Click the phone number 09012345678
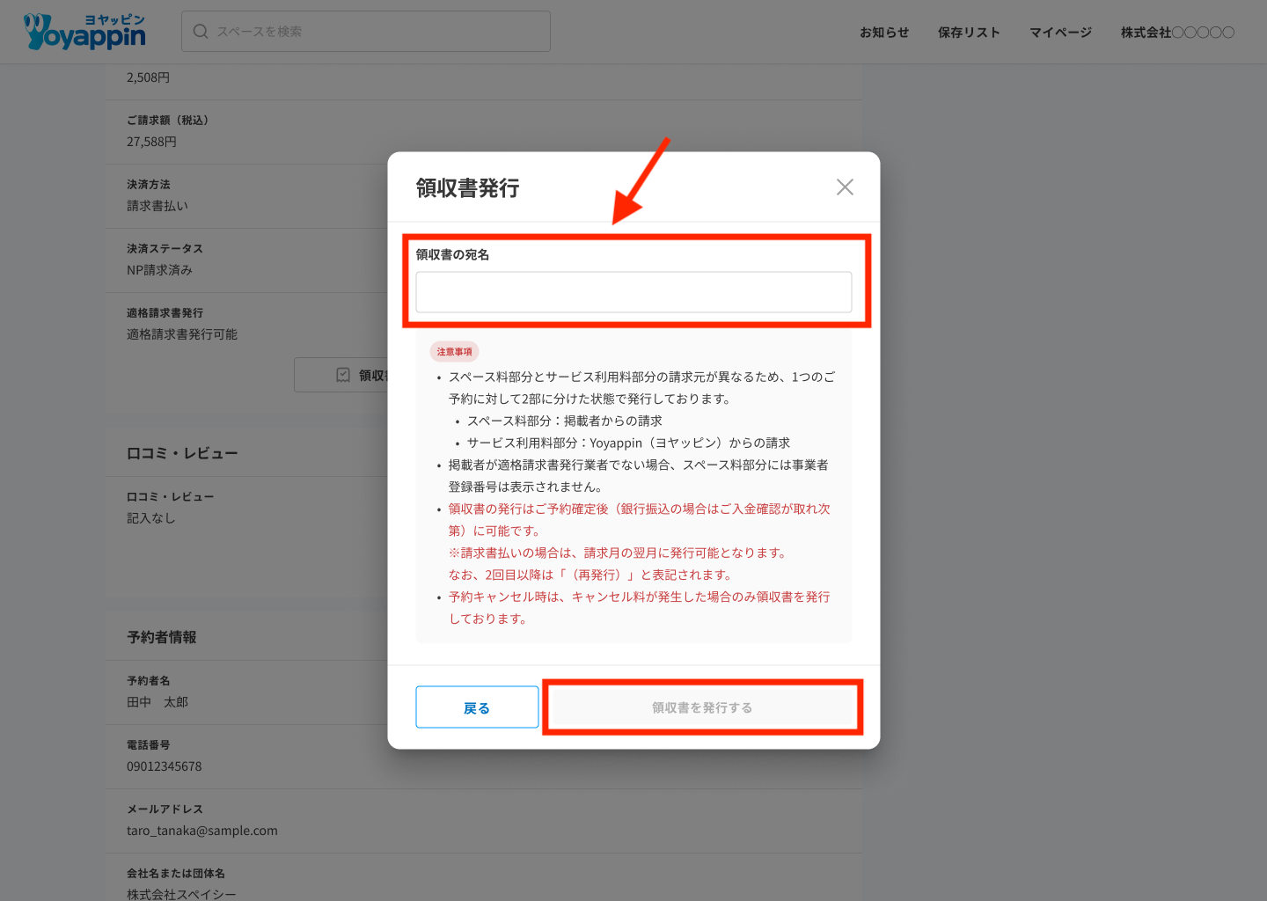 (x=164, y=766)
